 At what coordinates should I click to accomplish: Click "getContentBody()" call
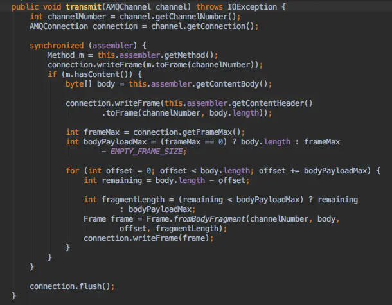pyautogui.click(x=232, y=84)
